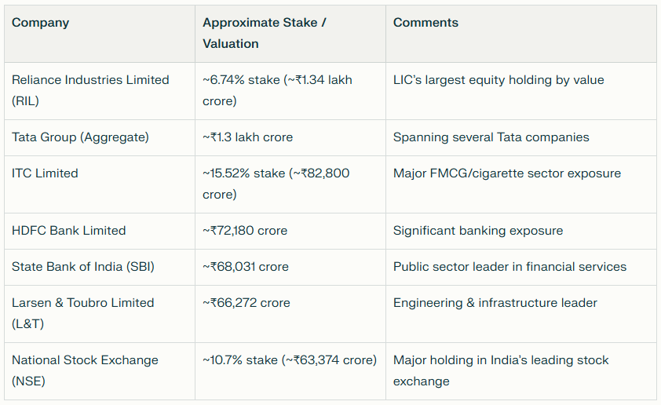Viewport: 661px width, 405px height.
Task: Click the Larsen & Toubro Limited (L&T) cell
Action: (x=83, y=313)
